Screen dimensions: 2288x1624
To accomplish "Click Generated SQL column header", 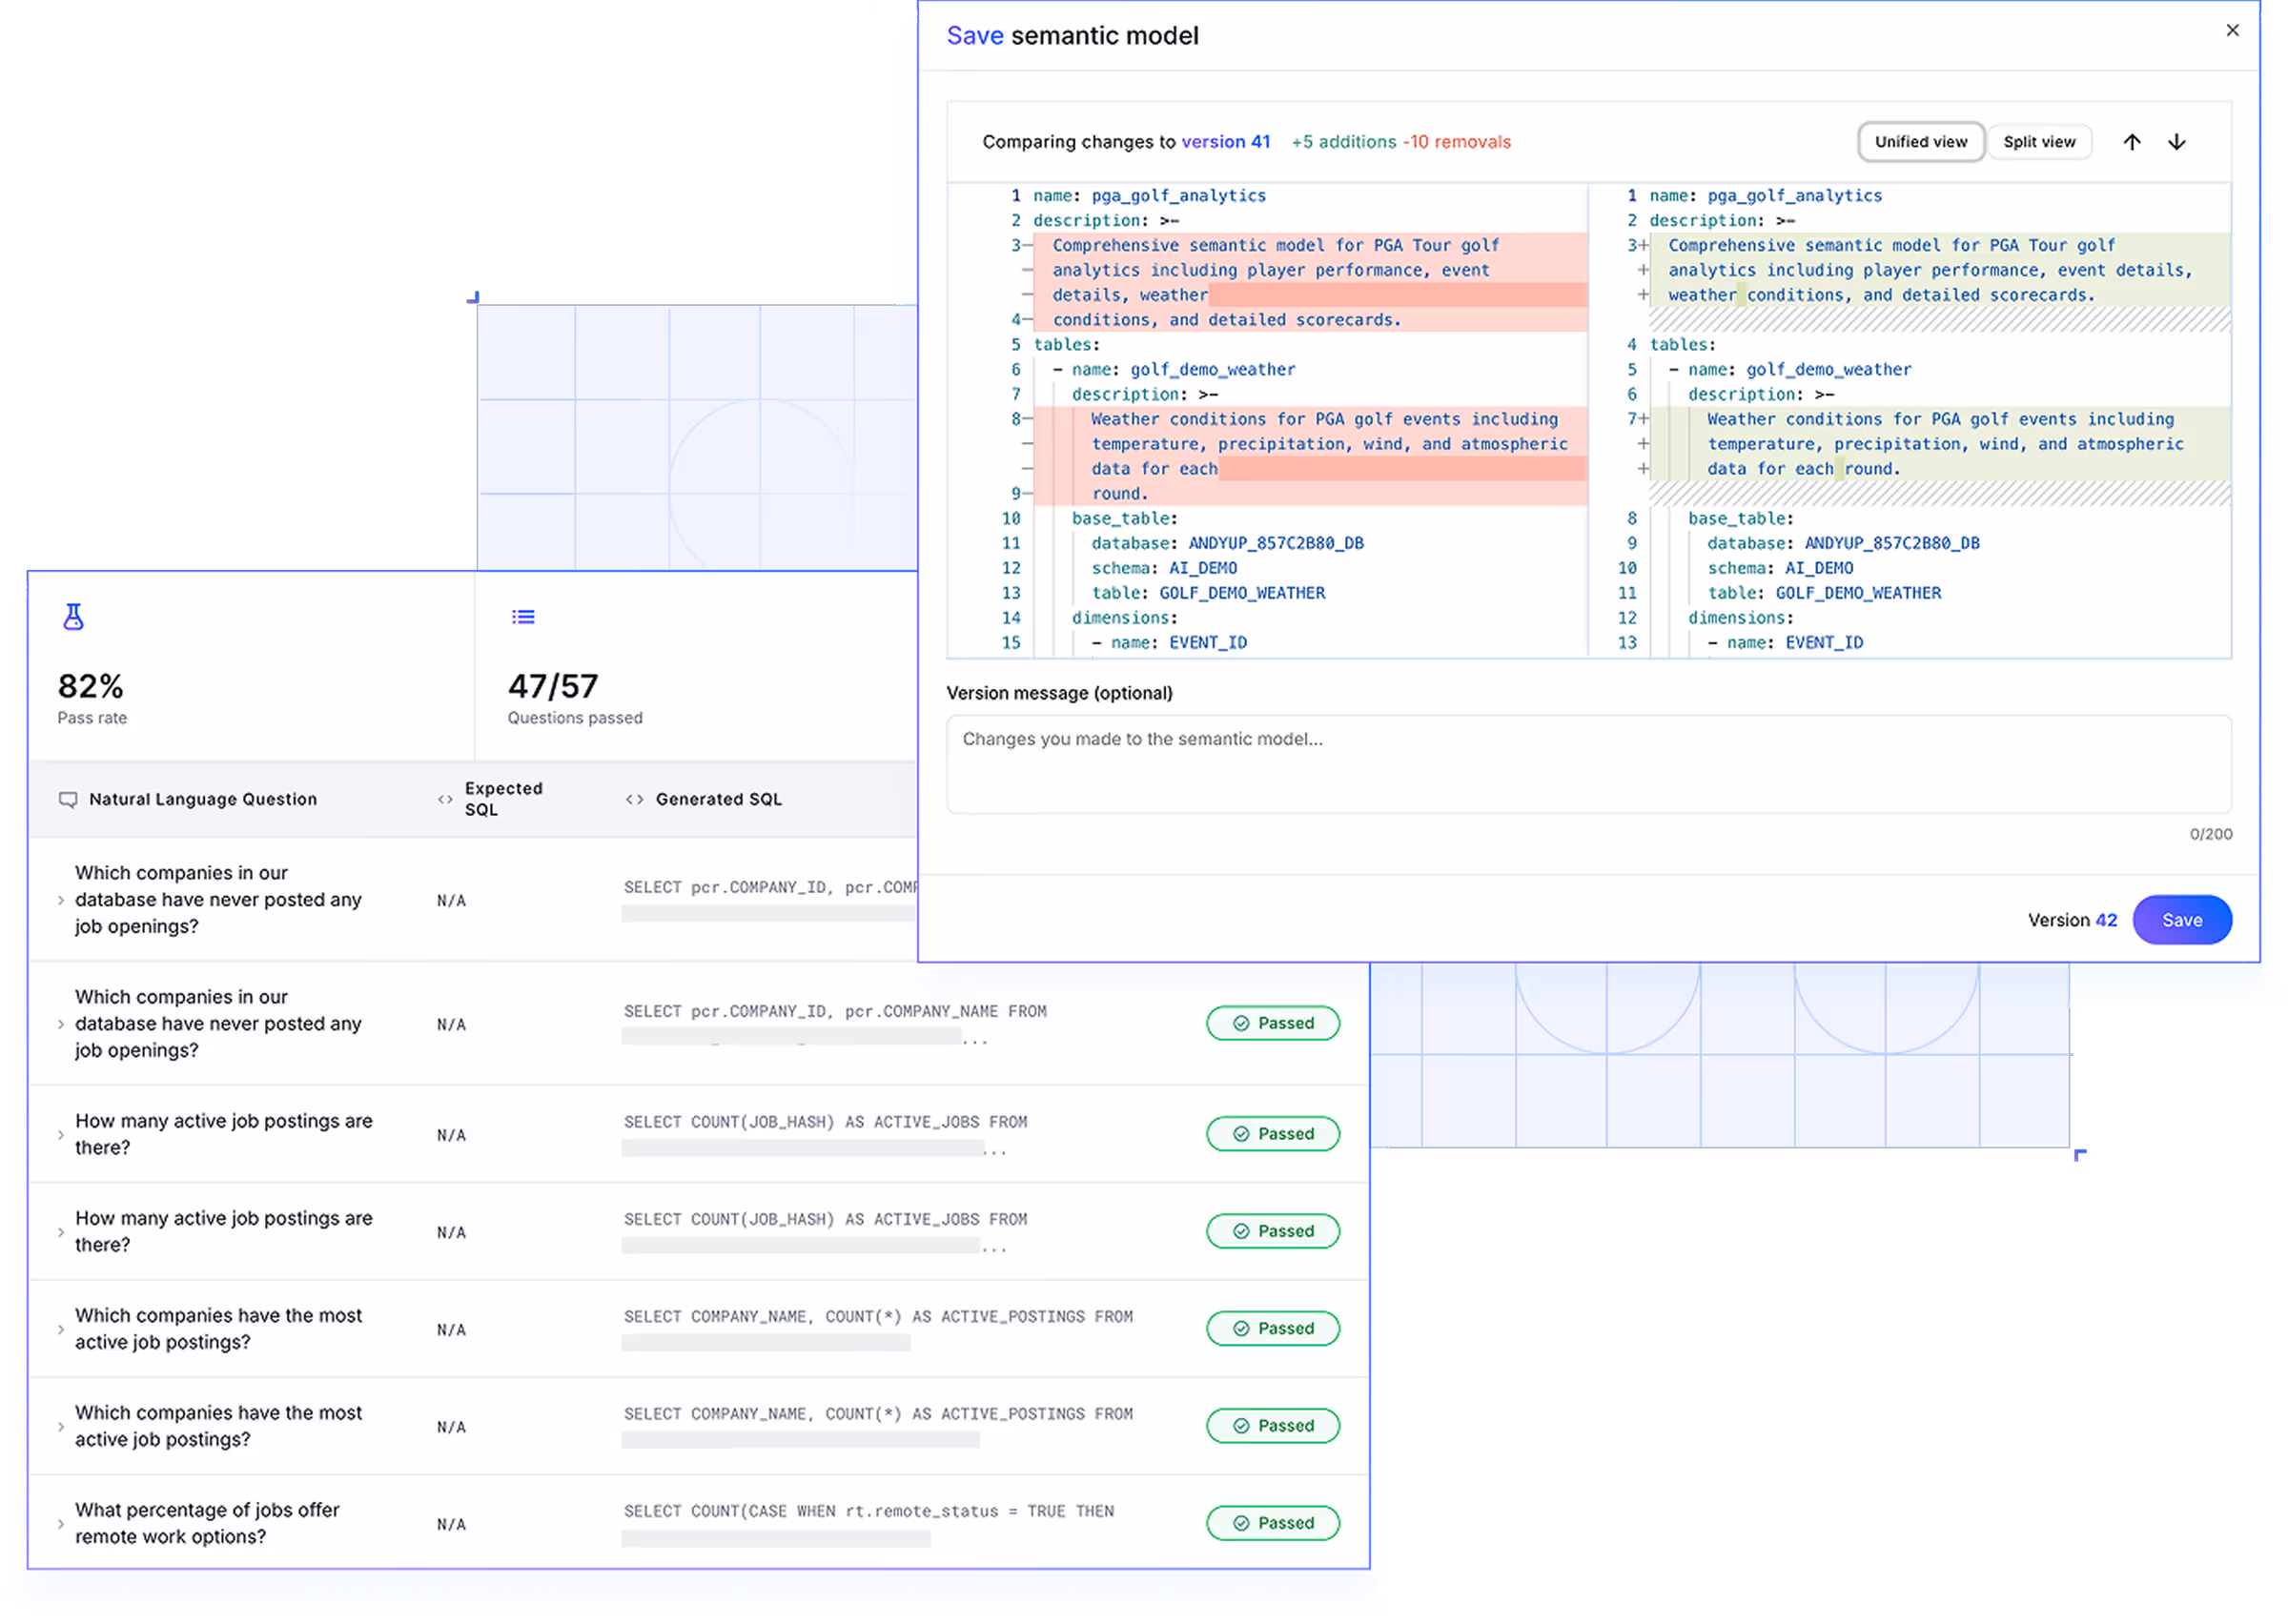I will tap(718, 799).
